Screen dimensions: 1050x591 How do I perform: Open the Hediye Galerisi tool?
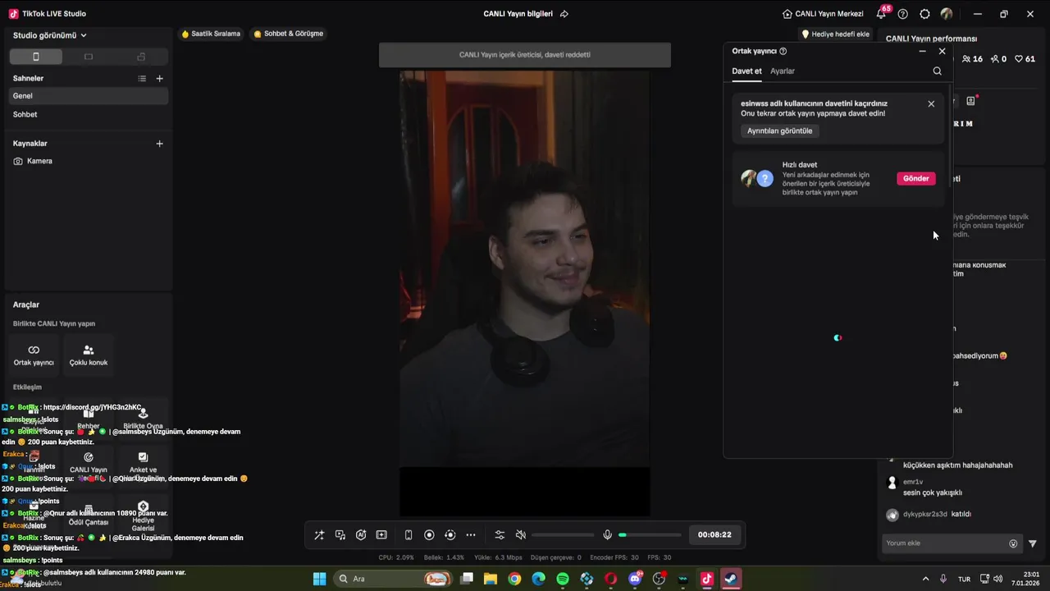click(143, 515)
